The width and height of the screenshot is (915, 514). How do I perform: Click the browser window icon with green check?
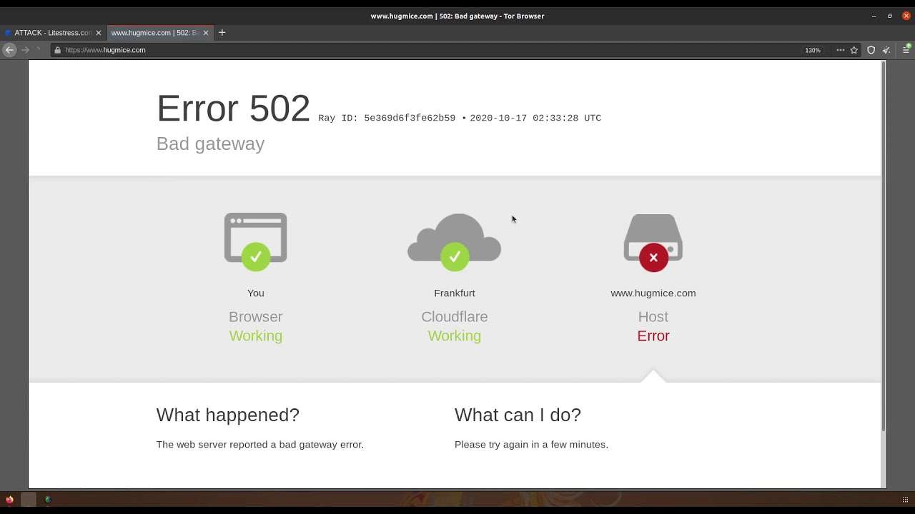pos(256,241)
